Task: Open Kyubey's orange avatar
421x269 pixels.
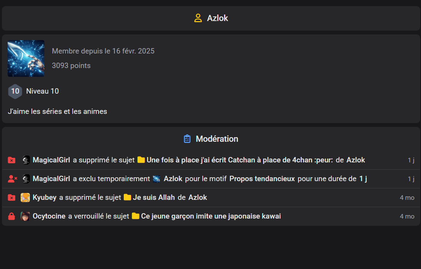Action: pyautogui.click(x=25, y=198)
